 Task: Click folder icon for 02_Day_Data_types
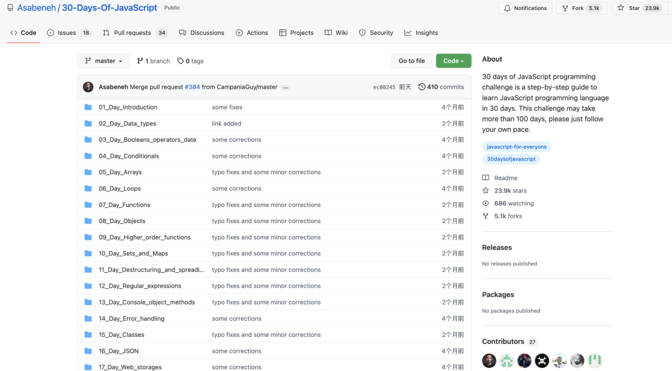click(x=88, y=123)
